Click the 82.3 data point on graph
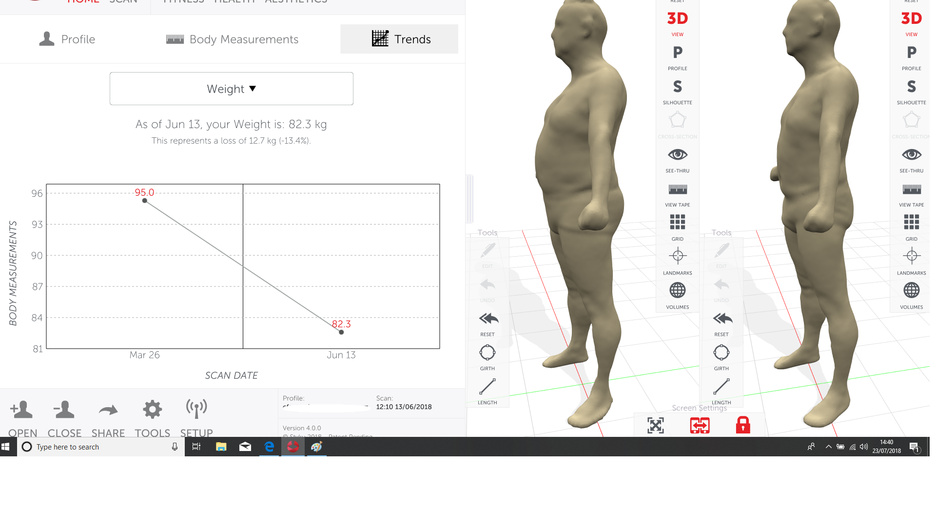 (x=341, y=332)
